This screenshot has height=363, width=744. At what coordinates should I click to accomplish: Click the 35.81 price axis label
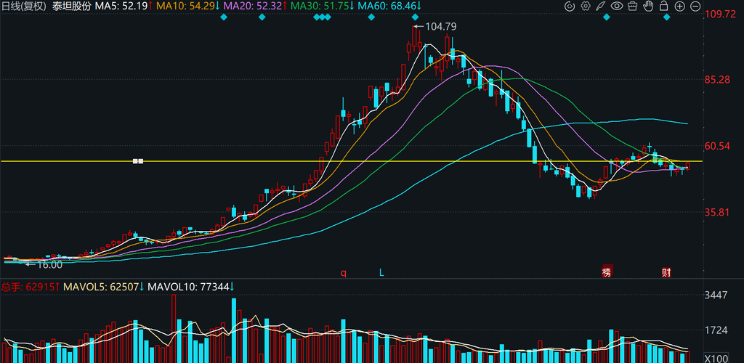coord(717,212)
